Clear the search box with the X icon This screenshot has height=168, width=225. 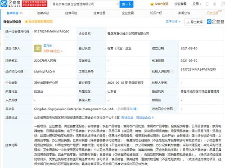[x=118, y=4]
